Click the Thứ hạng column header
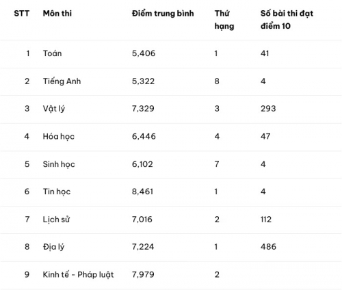 pos(224,20)
